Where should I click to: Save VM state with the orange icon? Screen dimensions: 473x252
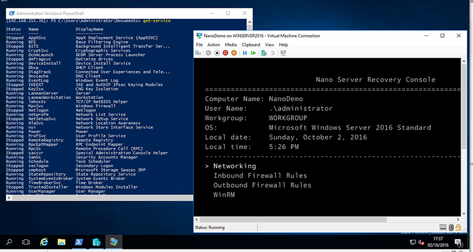click(x=234, y=53)
